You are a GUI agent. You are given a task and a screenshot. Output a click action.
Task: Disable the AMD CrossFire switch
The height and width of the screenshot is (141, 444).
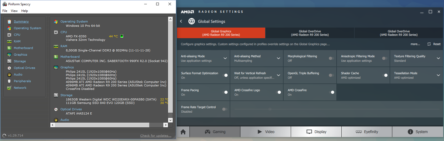332,92
